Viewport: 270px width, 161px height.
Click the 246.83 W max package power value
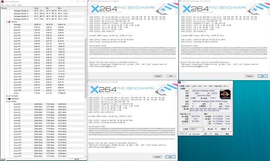(62, 24)
